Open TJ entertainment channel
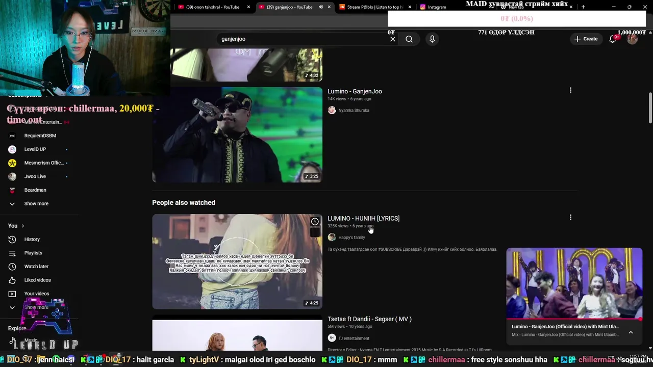 (354, 338)
